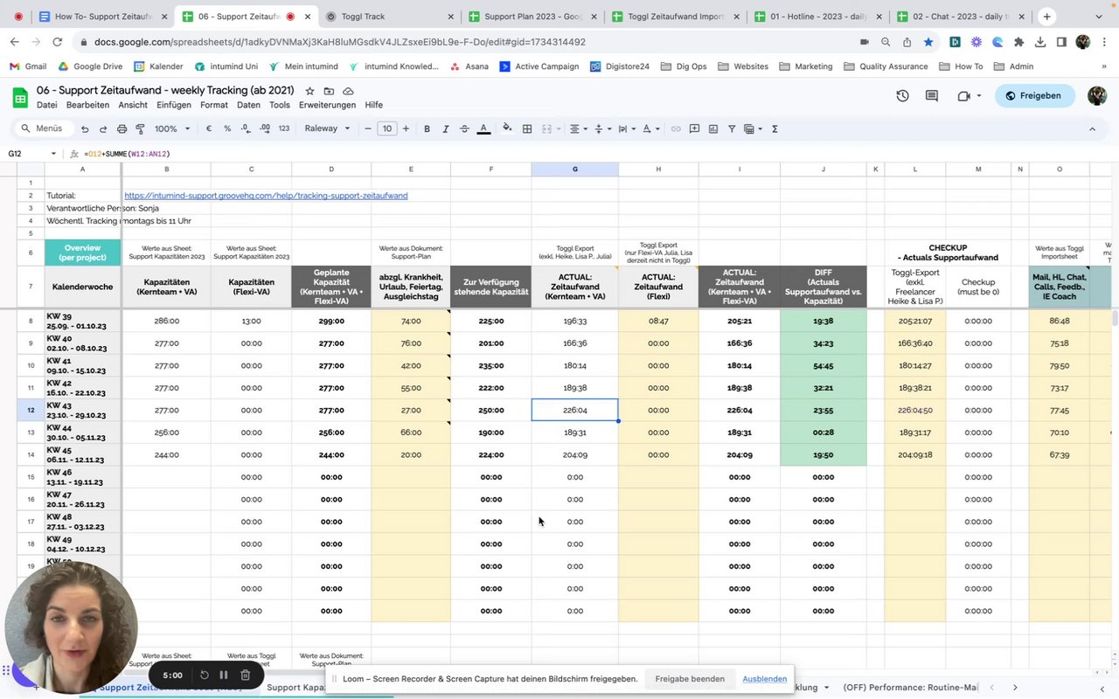Open vertical alignment dropdown
The width and height of the screenshot is (1119, 699).
(601, 128)
